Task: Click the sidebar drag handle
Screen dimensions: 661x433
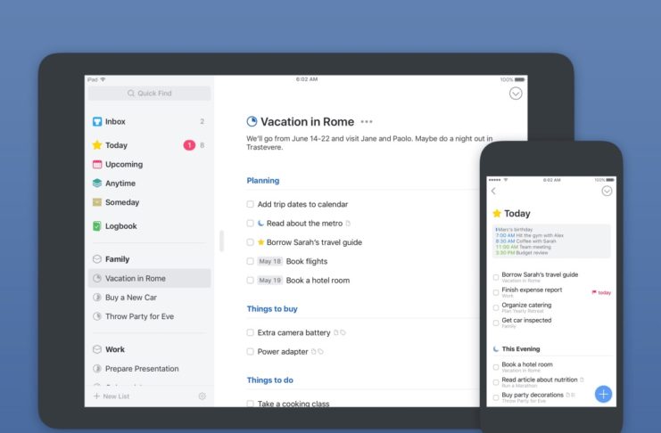Action: (222, 241)
